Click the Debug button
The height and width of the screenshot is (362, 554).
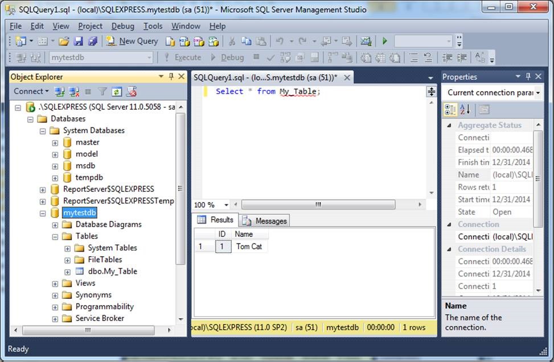pyautogui.click(x=227, y=57)
